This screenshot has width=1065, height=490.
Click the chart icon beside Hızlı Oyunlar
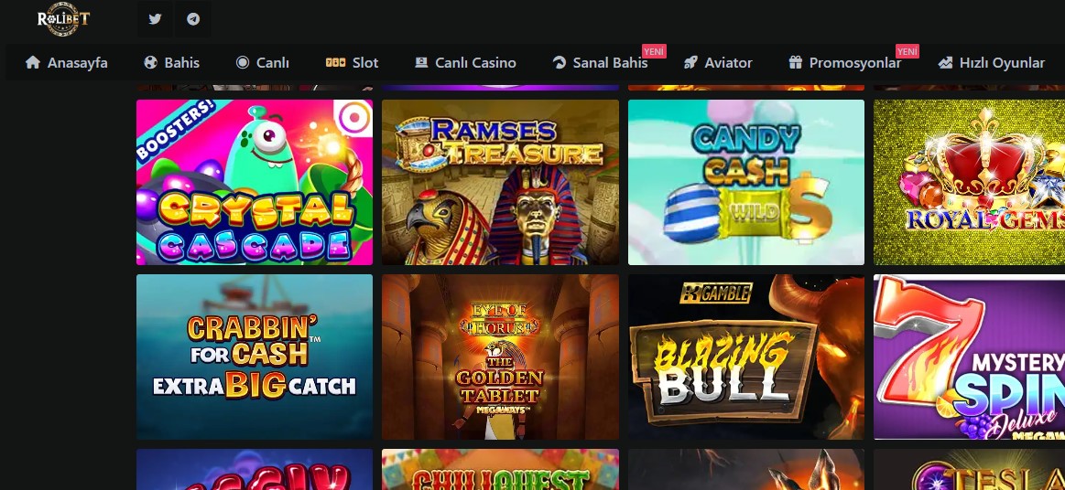945,62
